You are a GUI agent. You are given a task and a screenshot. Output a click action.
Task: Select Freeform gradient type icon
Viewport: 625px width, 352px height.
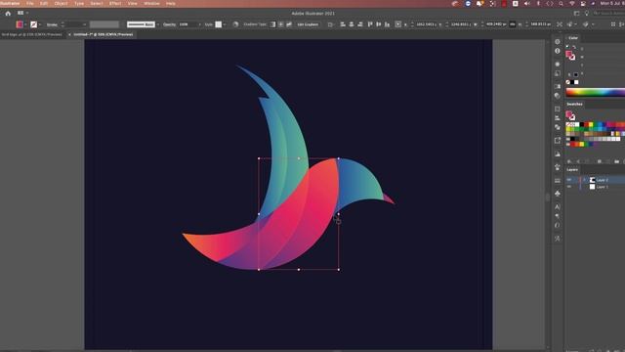pyautogui.click(x=289, y=24)
